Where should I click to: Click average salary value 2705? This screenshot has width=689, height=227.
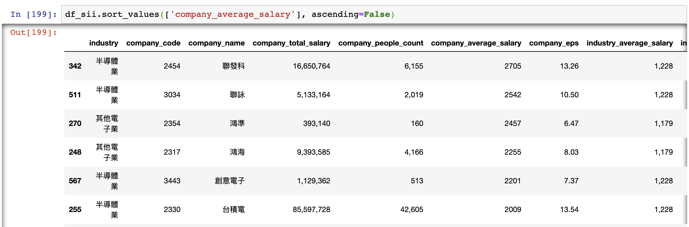(513, 66)
